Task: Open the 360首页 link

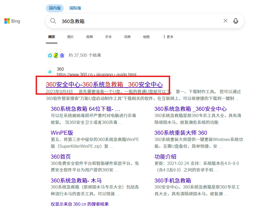Action: (x=61, y=157)
